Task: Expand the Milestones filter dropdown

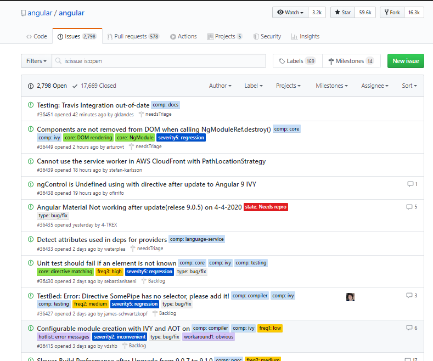Action: point(331,86)
